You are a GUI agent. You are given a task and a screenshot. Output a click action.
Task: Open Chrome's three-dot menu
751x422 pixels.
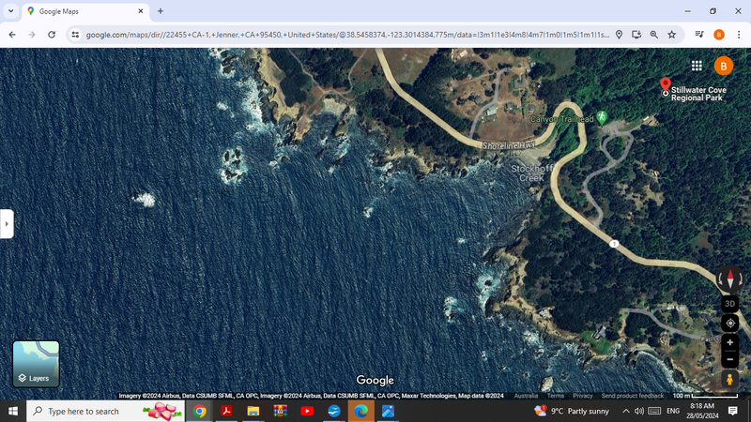point(738,35)
